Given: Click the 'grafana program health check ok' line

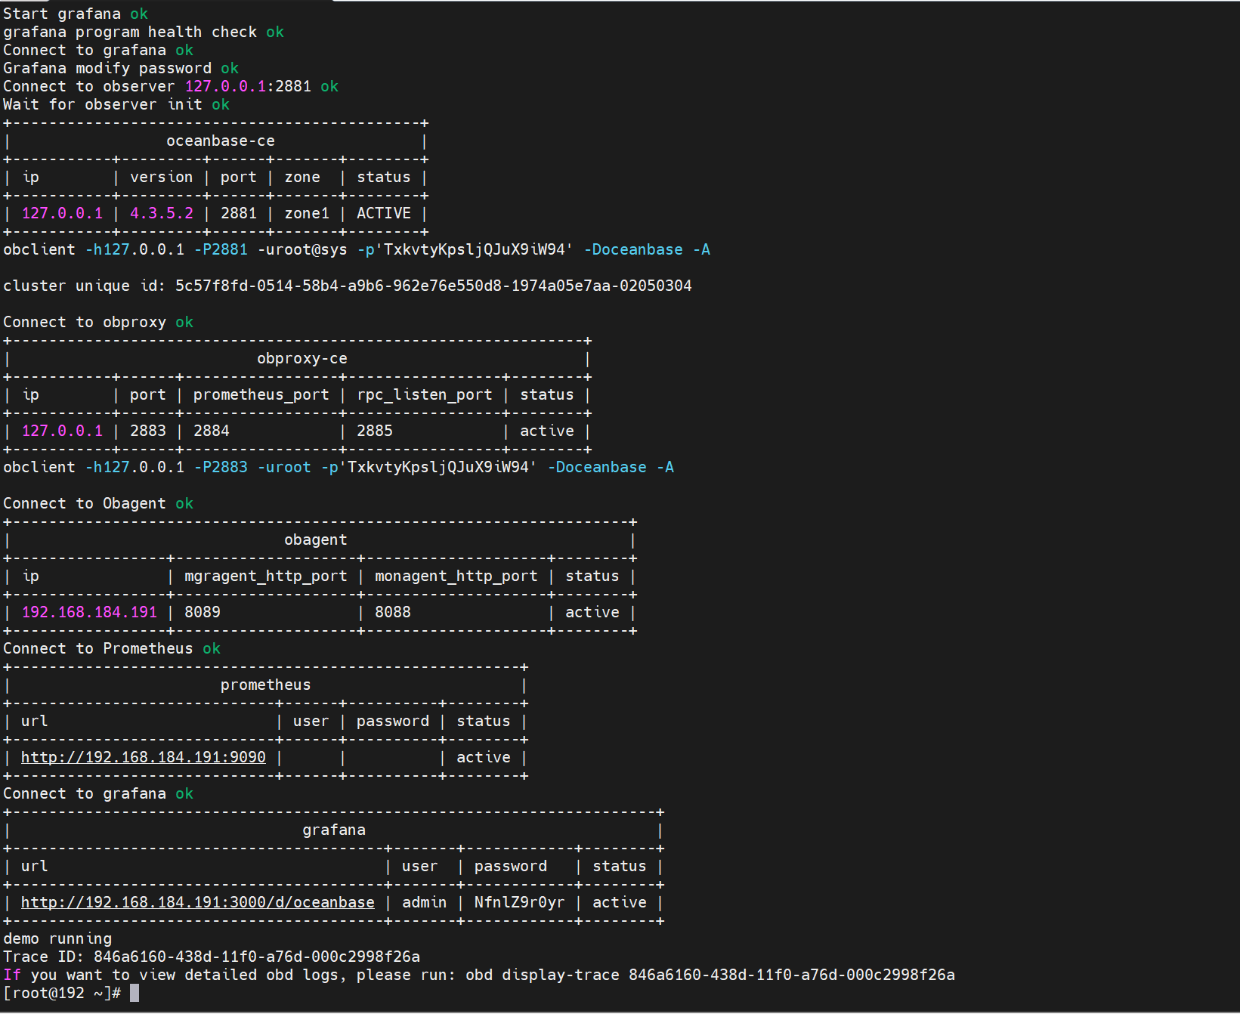Looking at the screenshot, I should [144, 32].
